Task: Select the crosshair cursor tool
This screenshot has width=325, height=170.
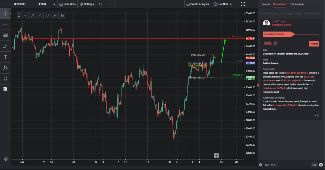Action: pyautogui.click(x=5, y=13)
